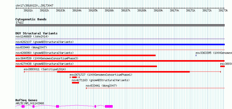Click the chr17:39160220..39173047 coordinate label
This screenshot has width=232, height=109.
pos(34,6)
